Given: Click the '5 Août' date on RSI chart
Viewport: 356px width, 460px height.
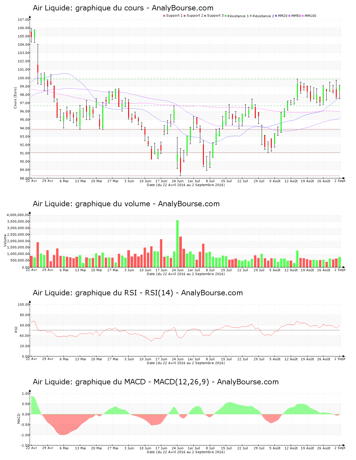Looking at the screenshot, I should tap(275, 359).
